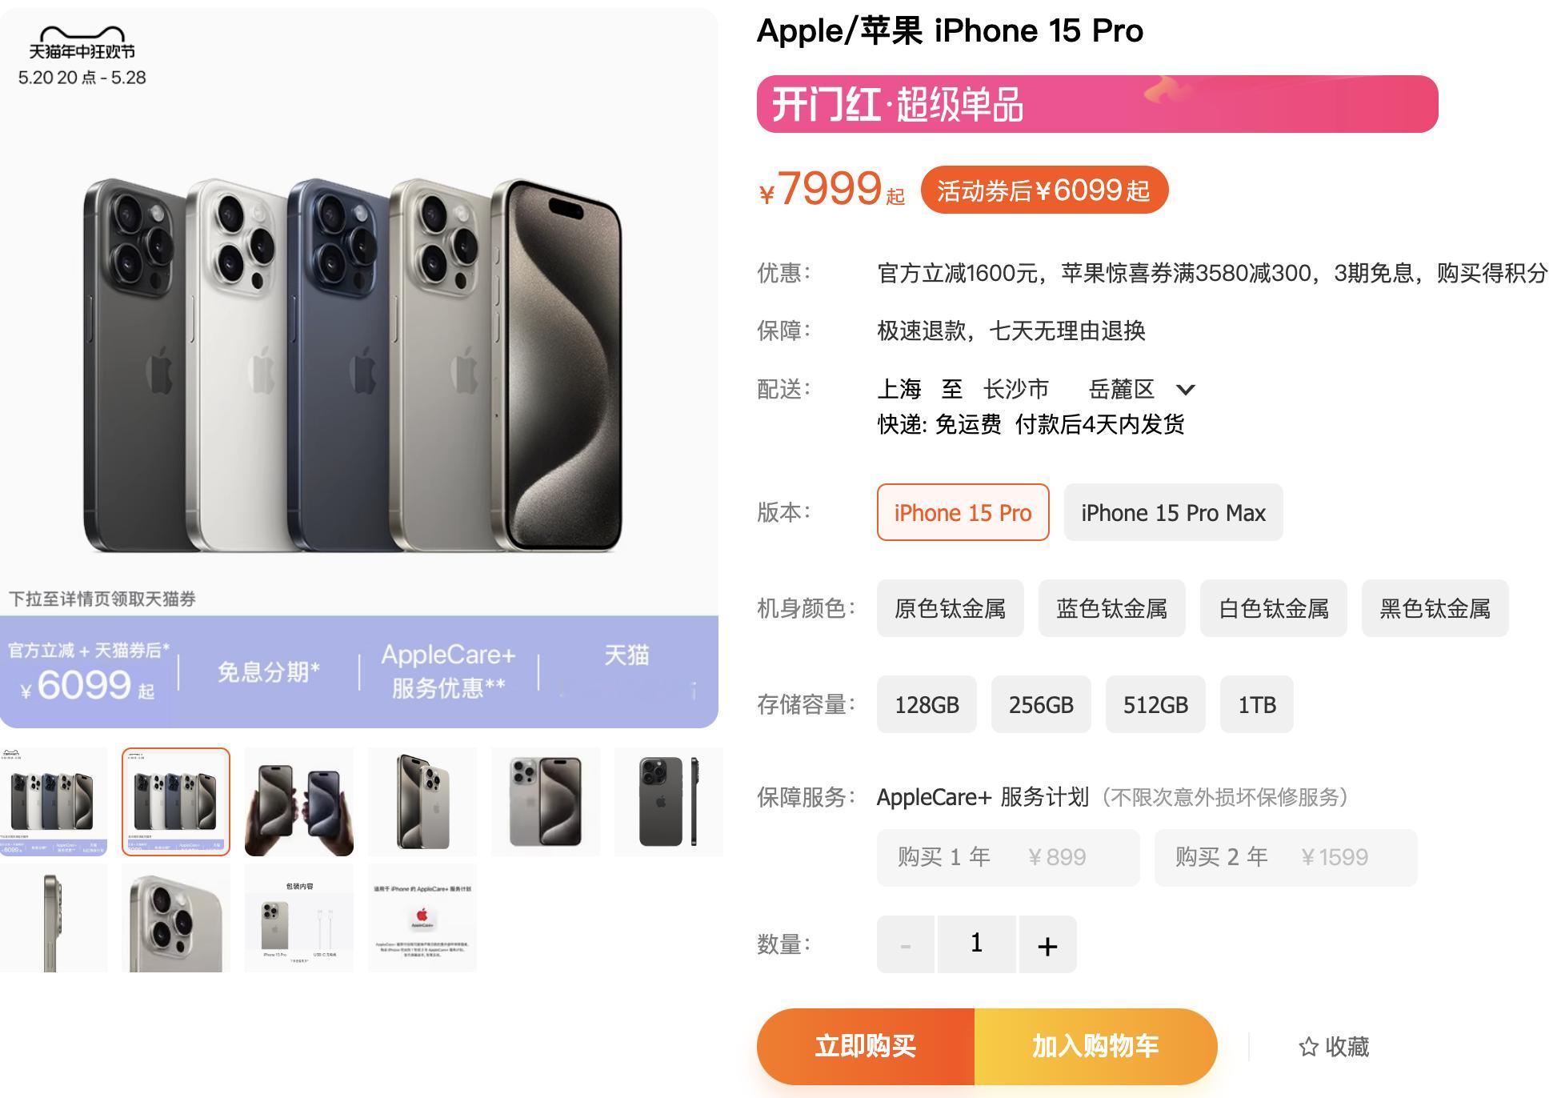1565x1098 pixels.
Task: Click the 立即购买 buy now button
Action: pos(866,1046)
